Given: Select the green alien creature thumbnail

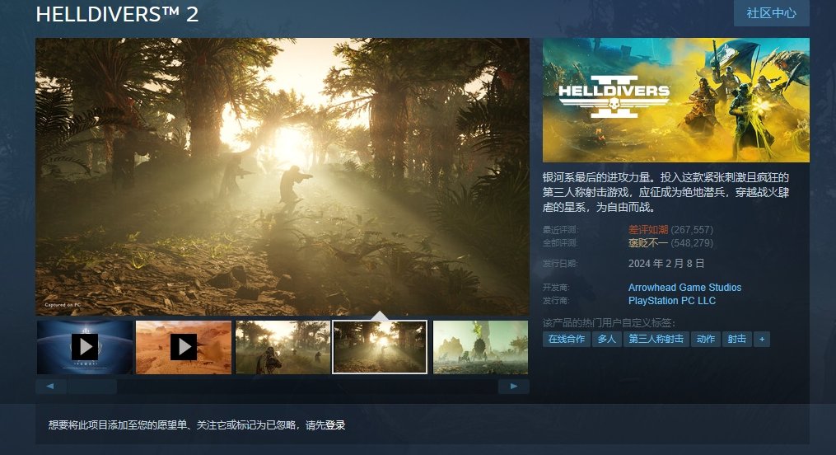Looking at the screenshot, I should point(480,347).
